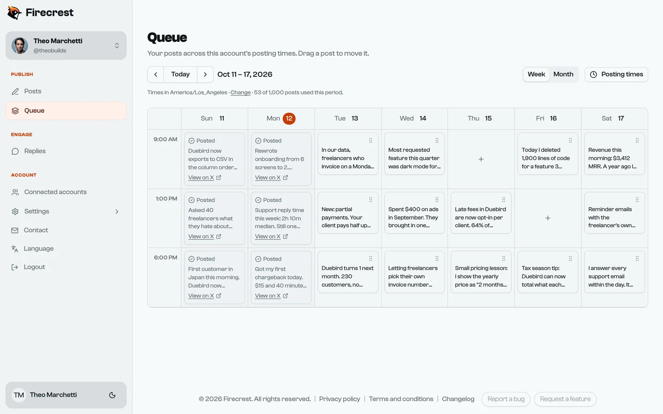Screen dimensions: 663x414
Task: Add a post on Friday 1:00 PM
Action: 548,218
